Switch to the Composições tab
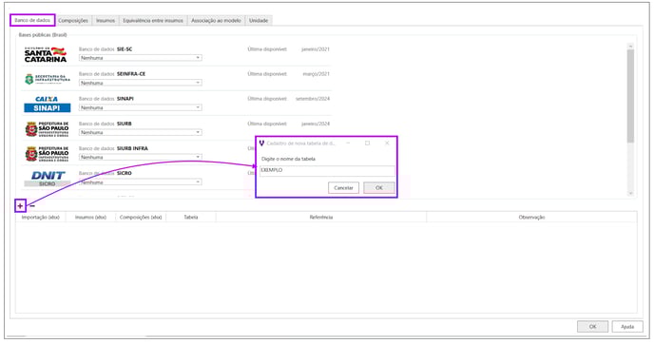Image resolution: width=654 pixels, height=344 pixels. [73, 21]
